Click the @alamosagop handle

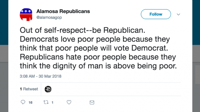tap(49, 17)
